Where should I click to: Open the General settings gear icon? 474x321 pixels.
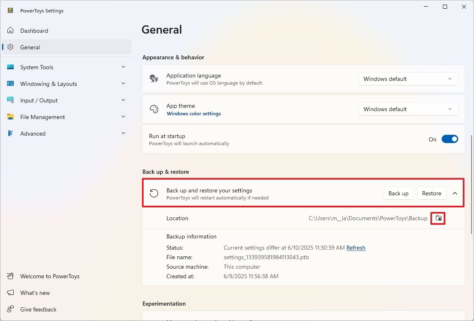[x=10, y=47]
